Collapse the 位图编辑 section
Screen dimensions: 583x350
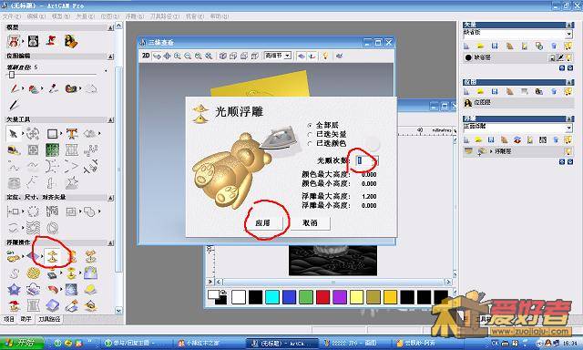(x=110, y=57)
